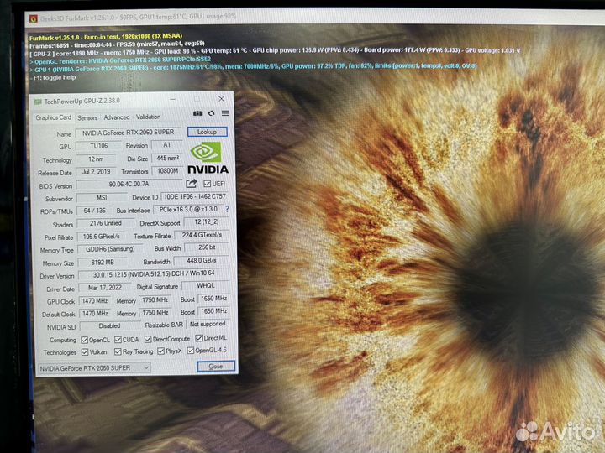Click the Lookup button
Viewport: 605px width, 453px height.
[208, 132]
